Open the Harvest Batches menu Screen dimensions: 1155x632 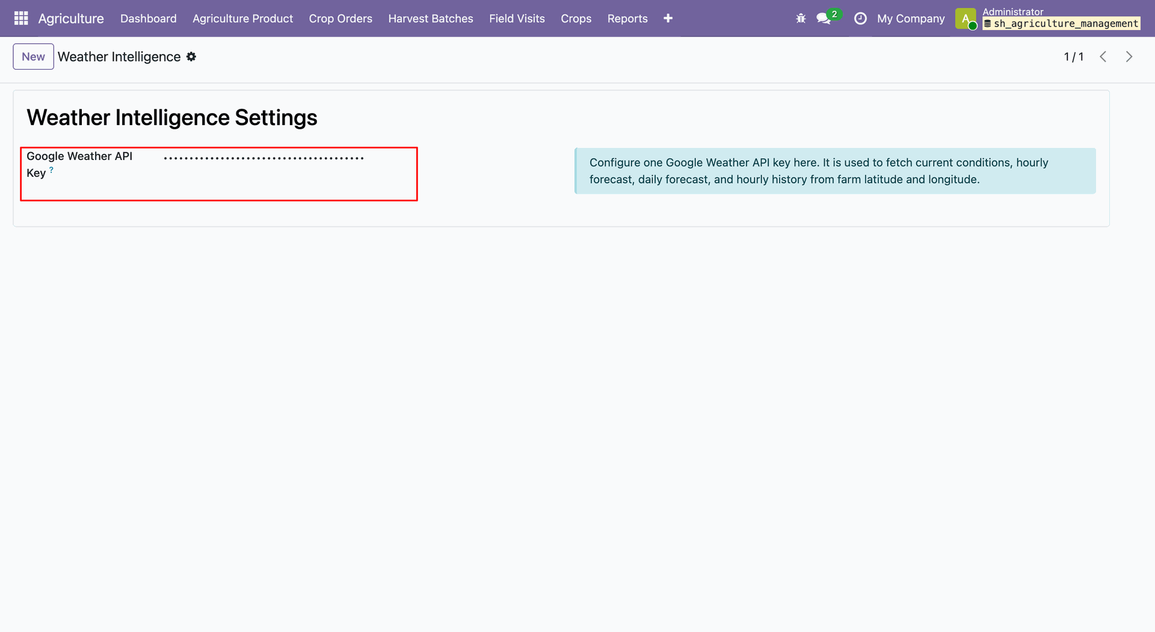[x=431, y=19]
